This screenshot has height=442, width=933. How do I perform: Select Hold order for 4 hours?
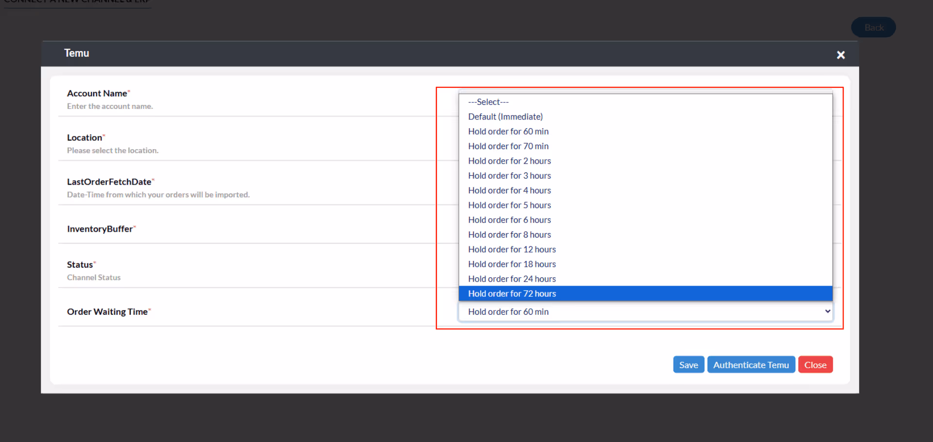pyautogui.click(x=645, y=190)
